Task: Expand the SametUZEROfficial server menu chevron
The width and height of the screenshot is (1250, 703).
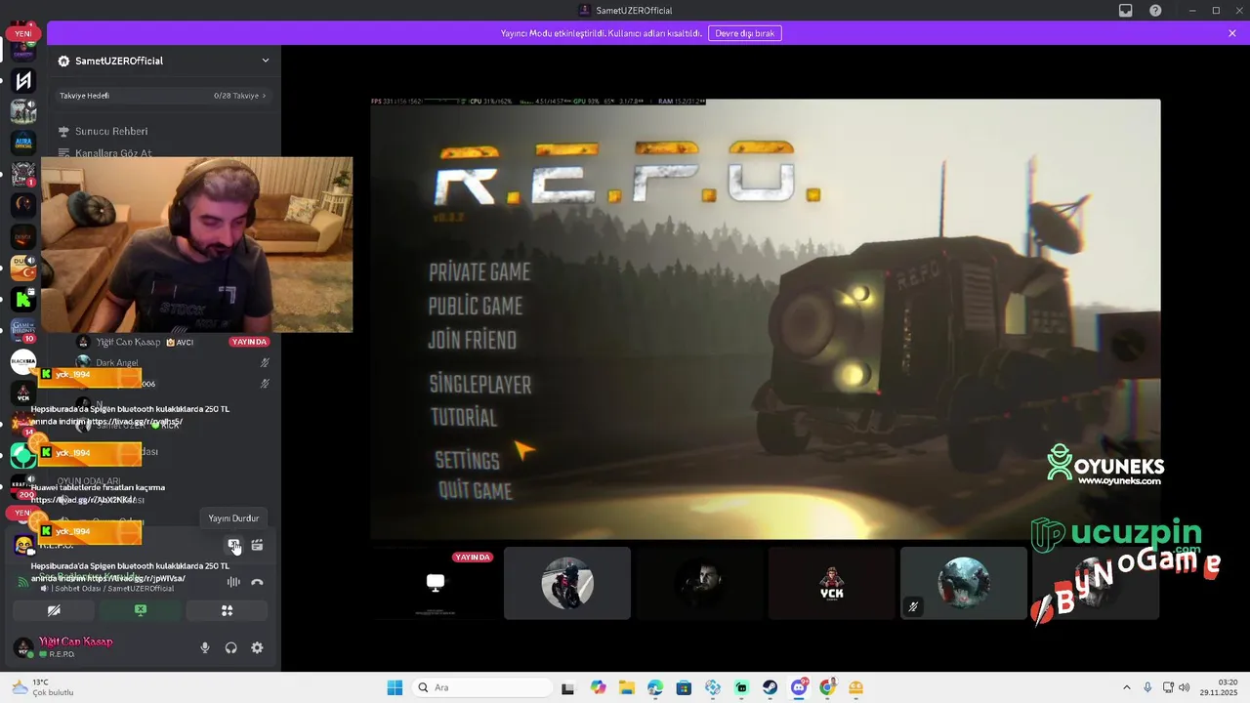Action: pos(265,61)
